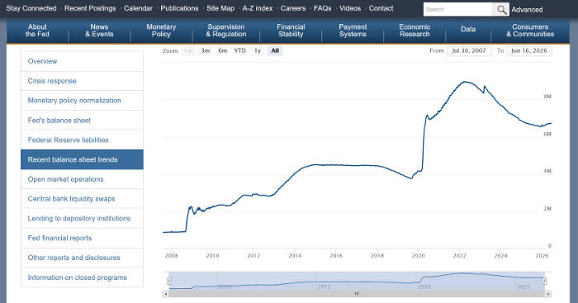Select Recent balance sheet trends item

[82, 159]
